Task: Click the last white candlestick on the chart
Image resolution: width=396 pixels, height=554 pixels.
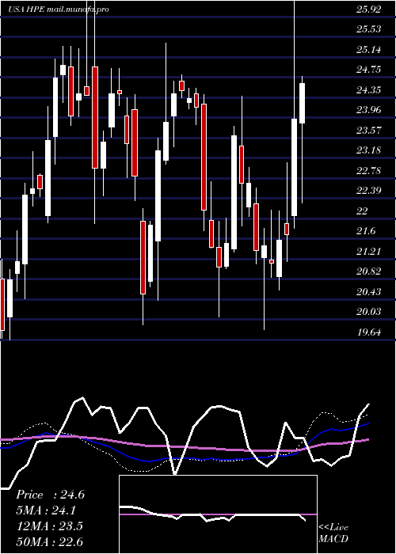Action: (303, 103)
